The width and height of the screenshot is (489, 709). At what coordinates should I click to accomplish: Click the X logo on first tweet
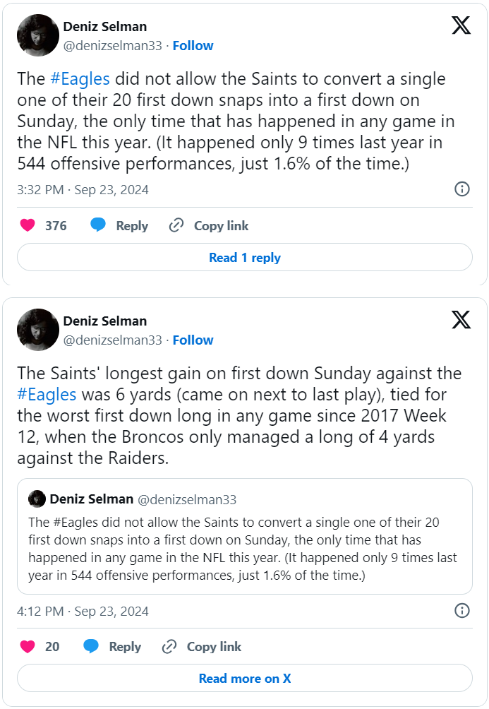point(461,26)
